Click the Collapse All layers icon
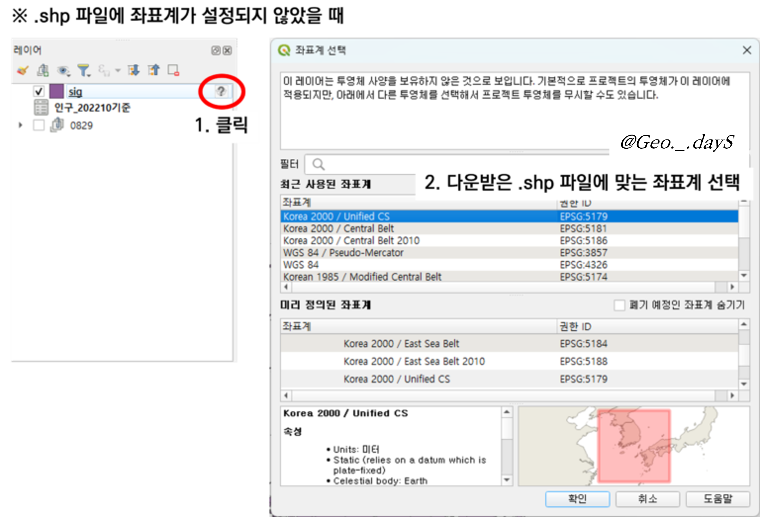 pos(153,70)
